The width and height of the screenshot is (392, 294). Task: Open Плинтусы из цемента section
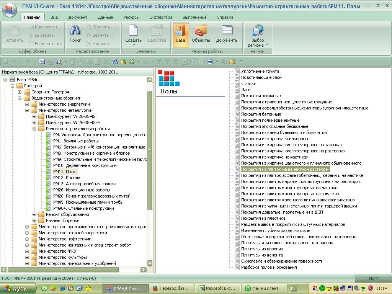262,255
